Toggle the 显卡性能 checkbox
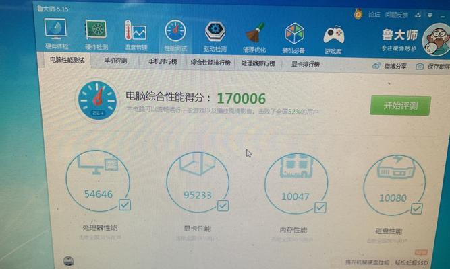 (223, 206)
